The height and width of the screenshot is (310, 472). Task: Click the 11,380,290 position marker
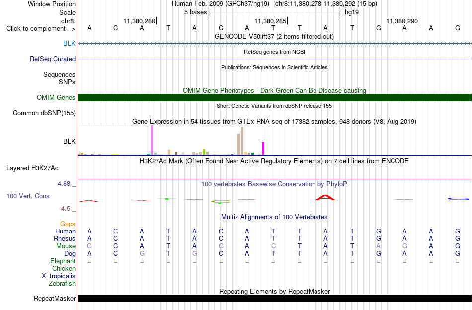(402, 21)
